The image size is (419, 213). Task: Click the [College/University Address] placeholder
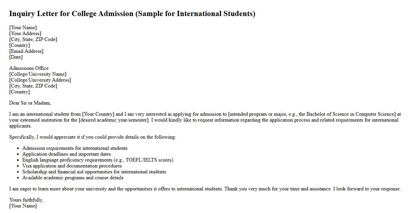[40, 80]
